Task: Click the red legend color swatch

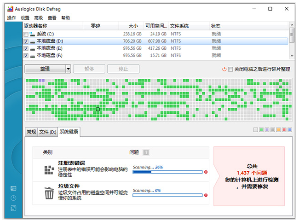Action: [284, 130]
